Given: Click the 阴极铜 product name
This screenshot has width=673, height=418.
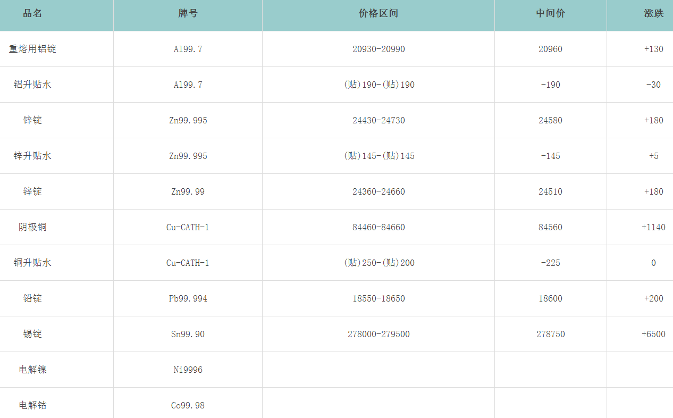Looking at the screenshot, I should pos(32,227).
